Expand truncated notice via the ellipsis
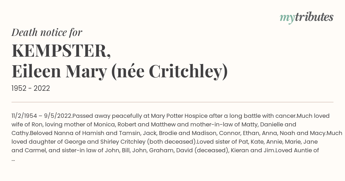Screen dimensions: 345x181 pyautogui.click(x=13, y=159)
